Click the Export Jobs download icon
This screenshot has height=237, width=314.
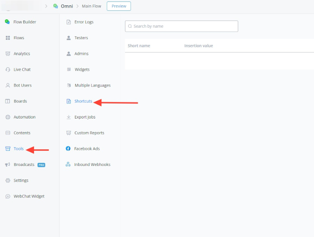click(x=69, y=117)
